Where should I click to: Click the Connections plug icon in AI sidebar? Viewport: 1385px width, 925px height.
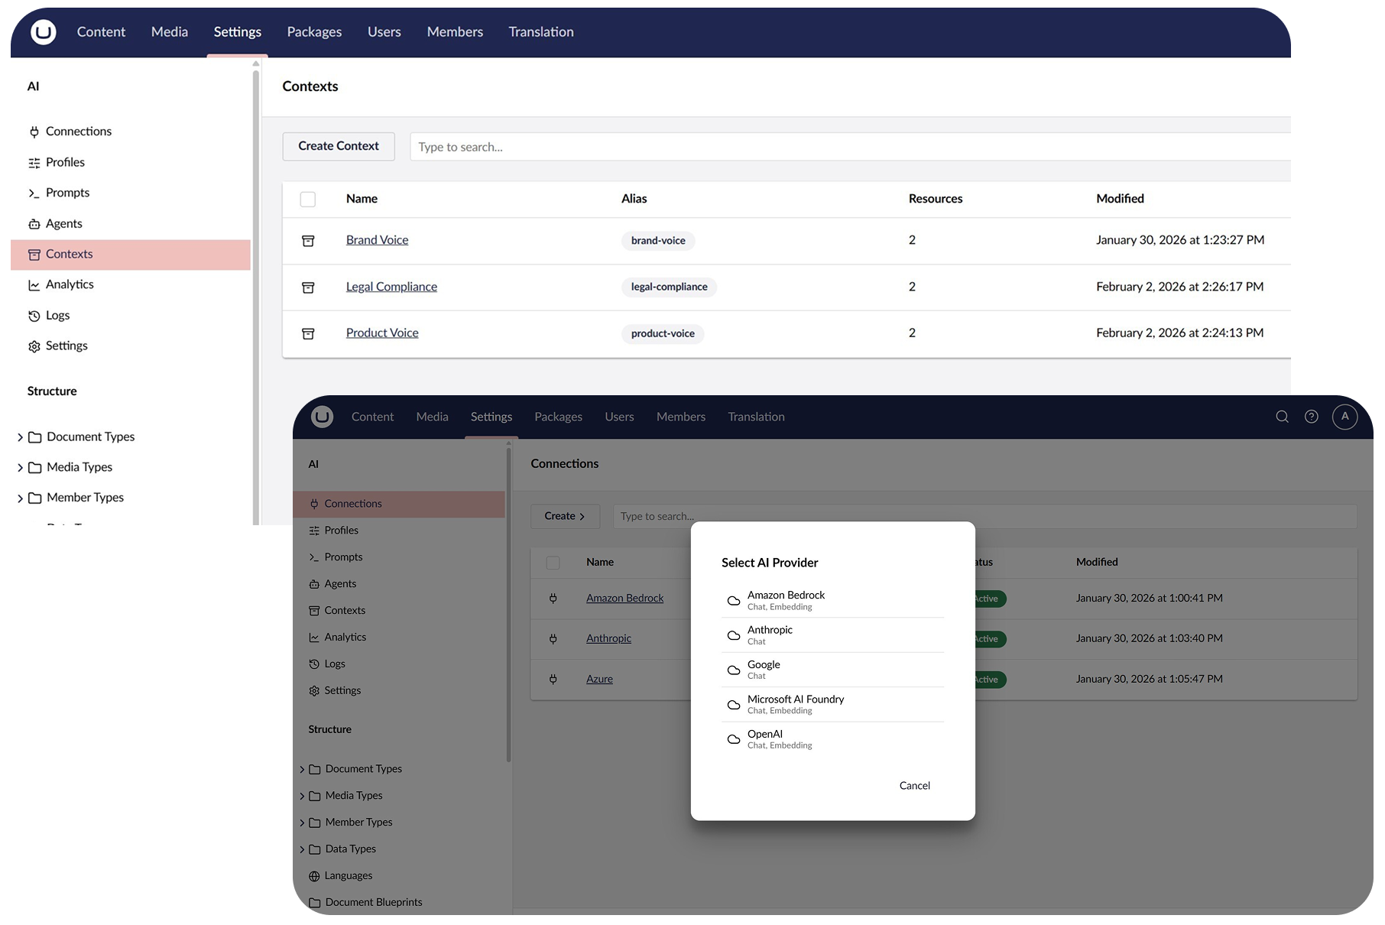34,131
